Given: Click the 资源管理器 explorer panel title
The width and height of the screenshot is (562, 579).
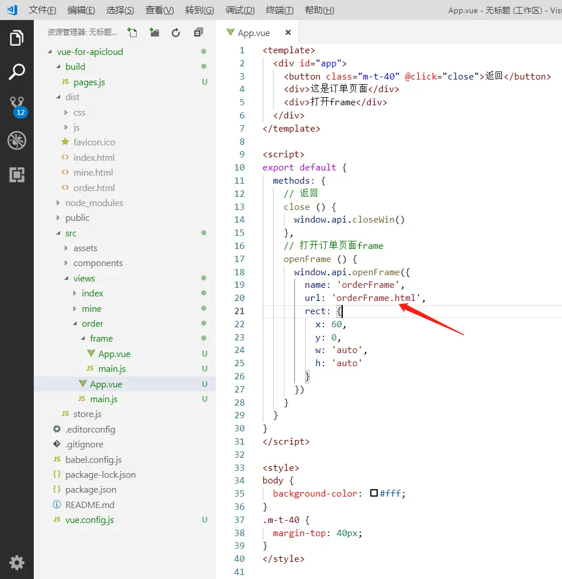Looking at the screenshot, I should pos(82,33).
